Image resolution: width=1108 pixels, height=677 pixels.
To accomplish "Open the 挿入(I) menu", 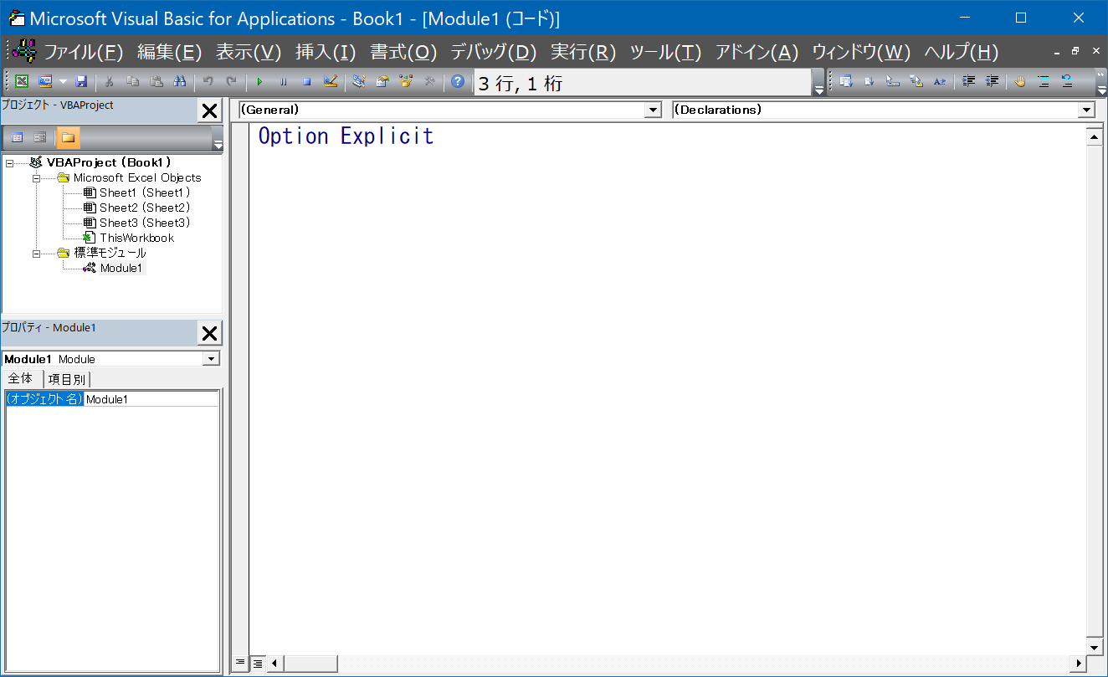I will tap(325, 52).
